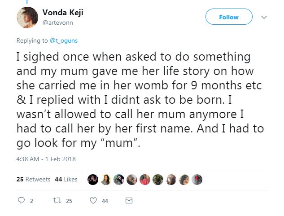Screen dimensions: 284x216
Task: Click the envelope direct message icon
Action: pyautogui.click(x=129, y=201)
